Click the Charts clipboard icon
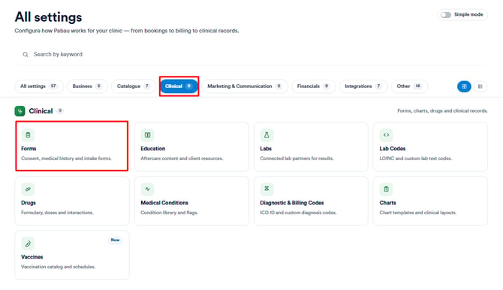The height and width of the screenshot is (290, 503). pyautogui.click(x=386, y=189)
